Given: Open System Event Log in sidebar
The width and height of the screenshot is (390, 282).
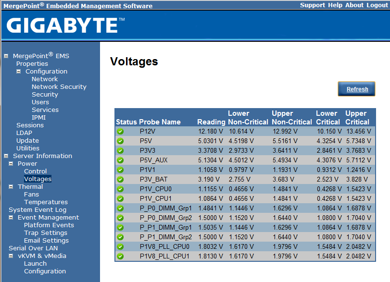Looking at the screenshot, I should click(38, 209).
